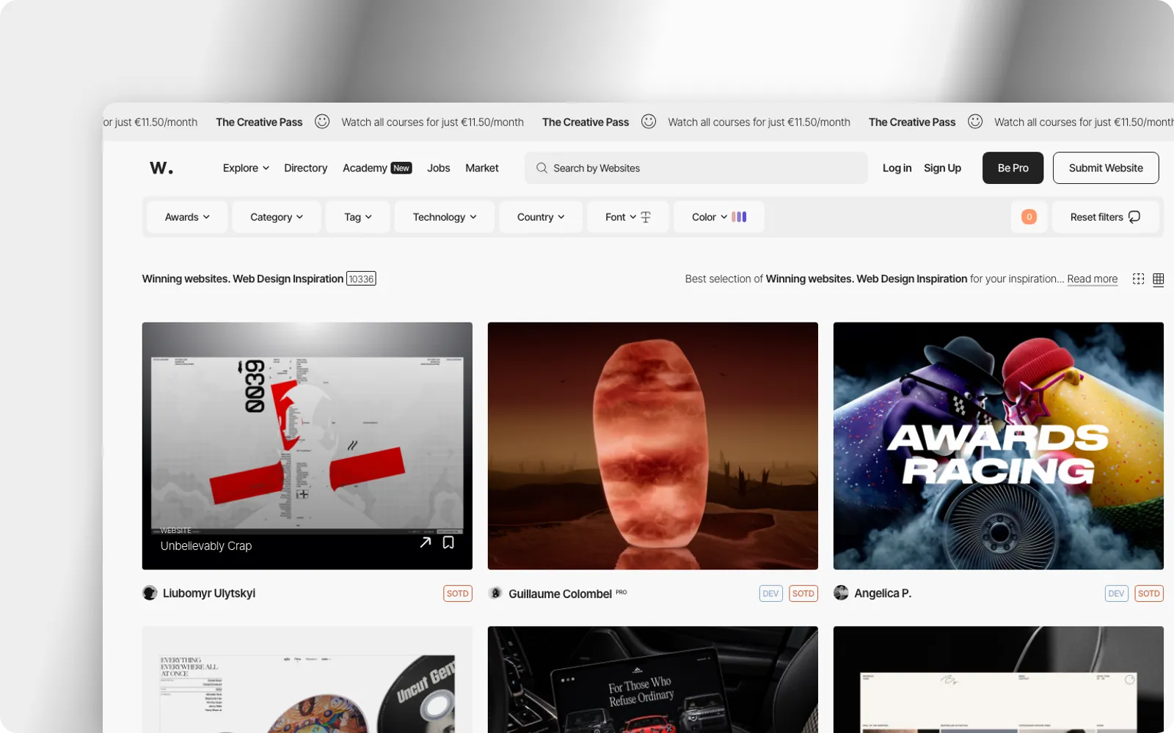
Task: Open the red glowing stone thumbnail
Action: pyautogui.click(x=653, y=446)
